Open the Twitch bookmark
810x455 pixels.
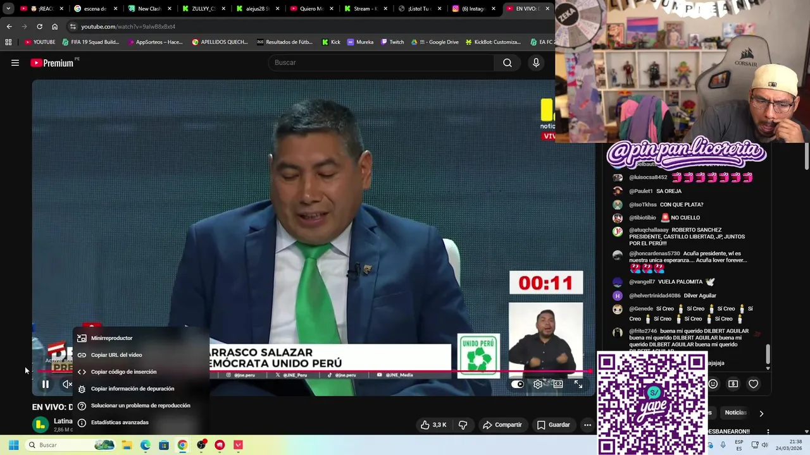pyautogui.click(x=392, y=42)
